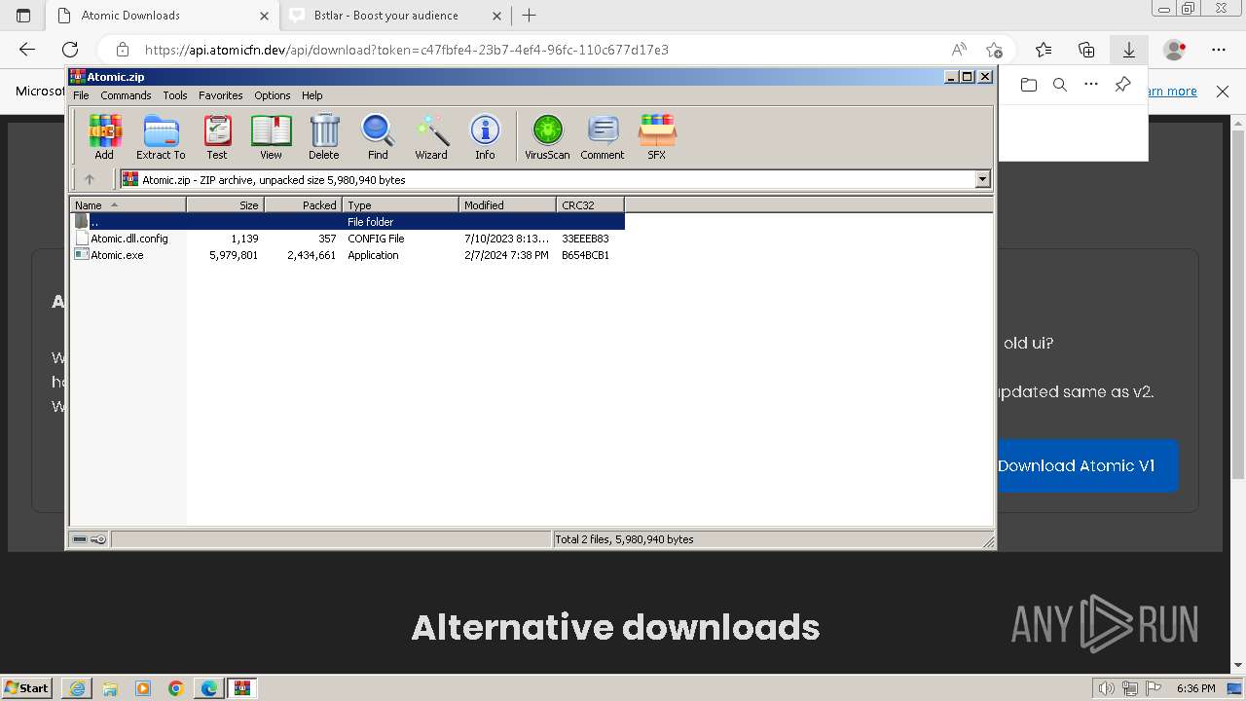Open Chrome from taskbar
1246x701 pixels.
176,688
